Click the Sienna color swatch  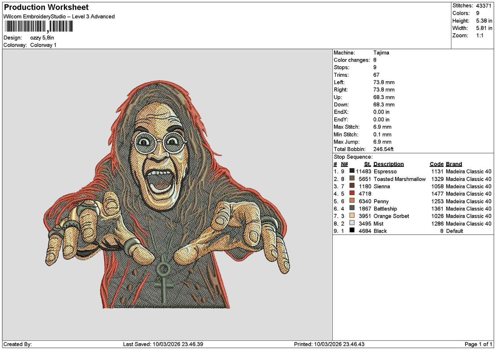352,185
